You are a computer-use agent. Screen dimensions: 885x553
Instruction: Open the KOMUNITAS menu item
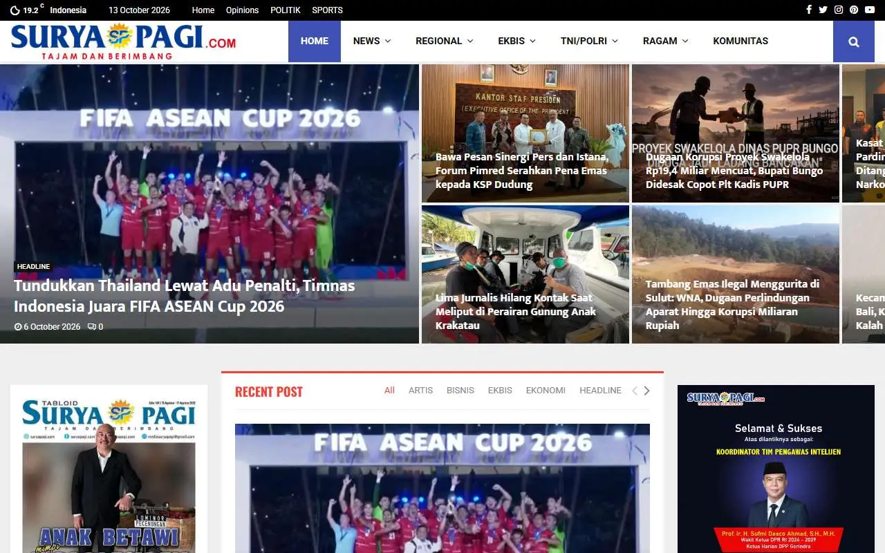pyautogui.click(x=740, y=41)
